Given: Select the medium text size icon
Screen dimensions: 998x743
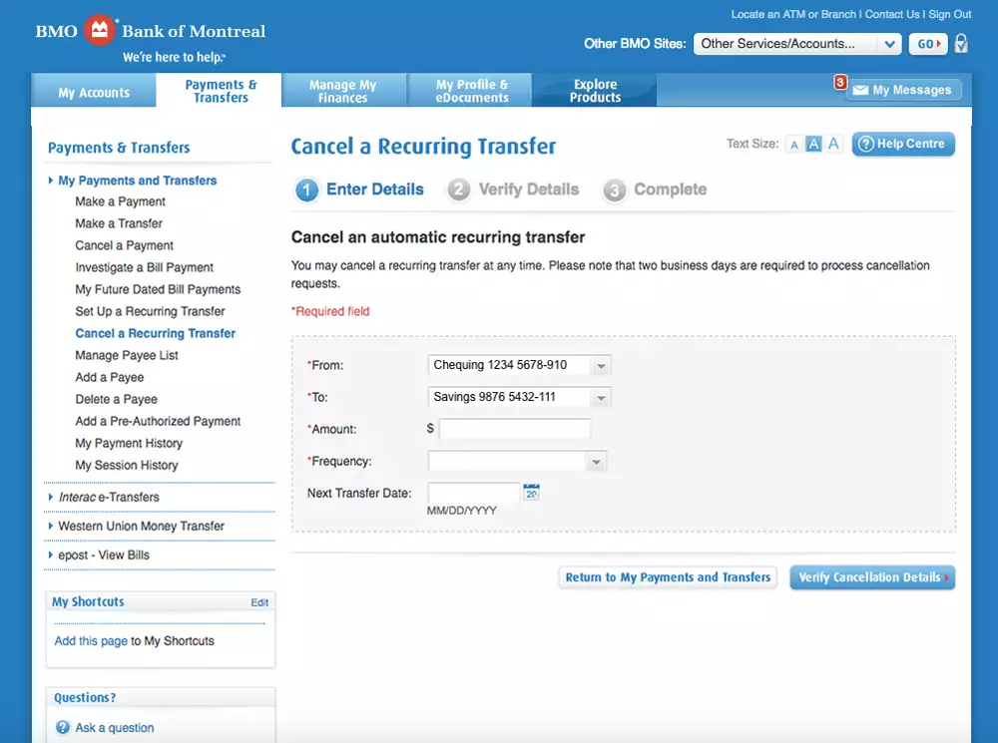Looking at the screenshot, I should 813,145.
